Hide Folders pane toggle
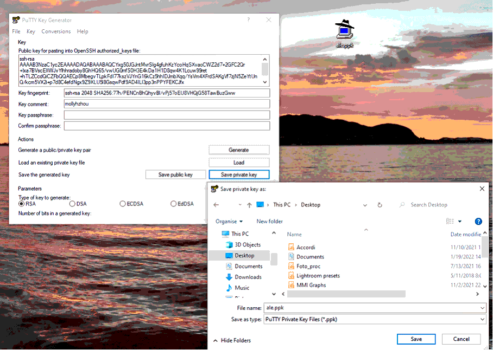 pos(232,340)
